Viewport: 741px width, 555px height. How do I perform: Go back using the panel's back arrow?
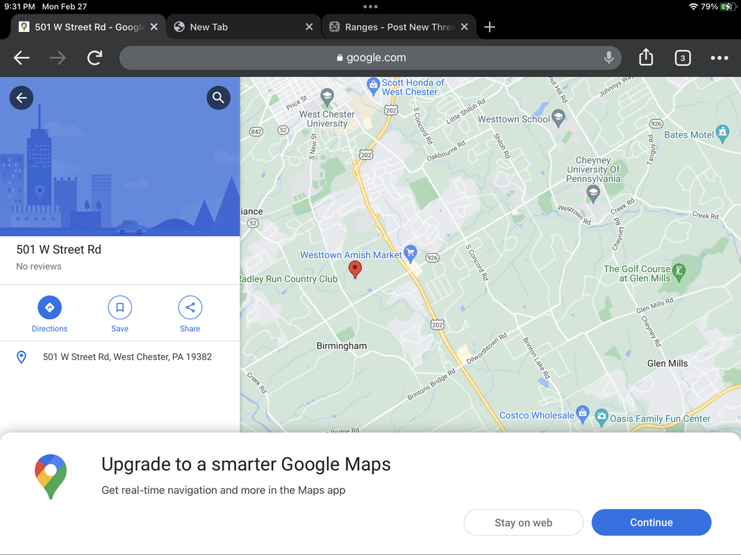pos(22,98)
